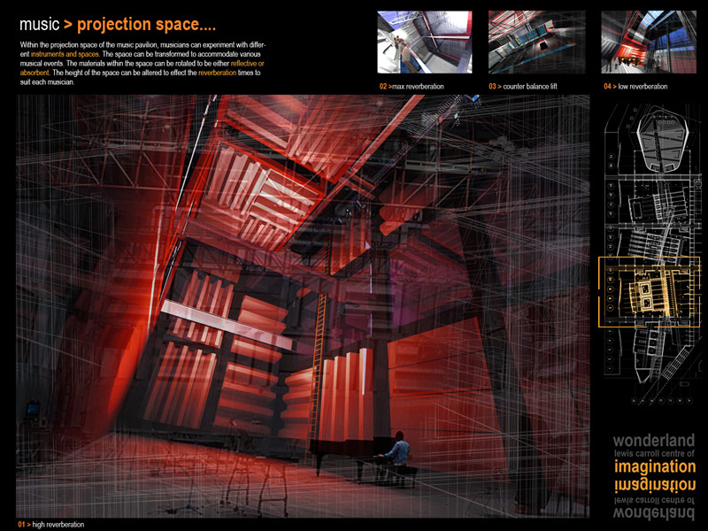The image size is (708, 531).
Task: Click the '04 > low reverberation' caption
Action: pos(635,87)
